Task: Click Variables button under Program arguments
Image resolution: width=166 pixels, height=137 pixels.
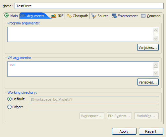Action: point(148,48)
